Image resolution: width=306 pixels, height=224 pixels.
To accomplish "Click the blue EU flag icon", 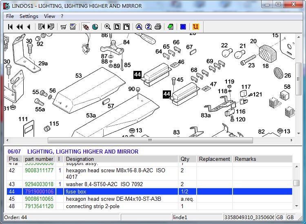I will click(183, 27).
